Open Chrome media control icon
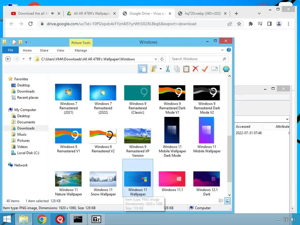The height and width of the screenshot is (225, 300). point(260,24)
